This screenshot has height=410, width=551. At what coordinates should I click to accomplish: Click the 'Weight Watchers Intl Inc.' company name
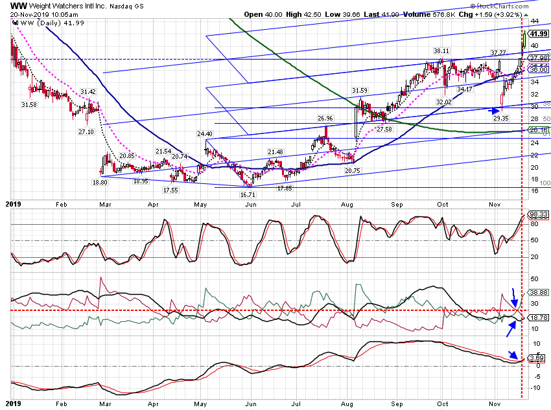point(67,6)
